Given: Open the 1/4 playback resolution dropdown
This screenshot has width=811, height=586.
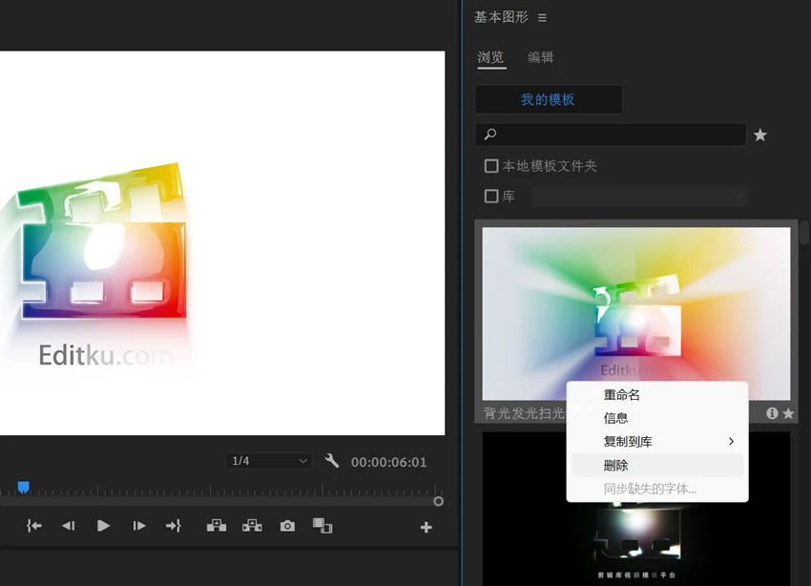Looking at the screenshot, I should (269, 461).
